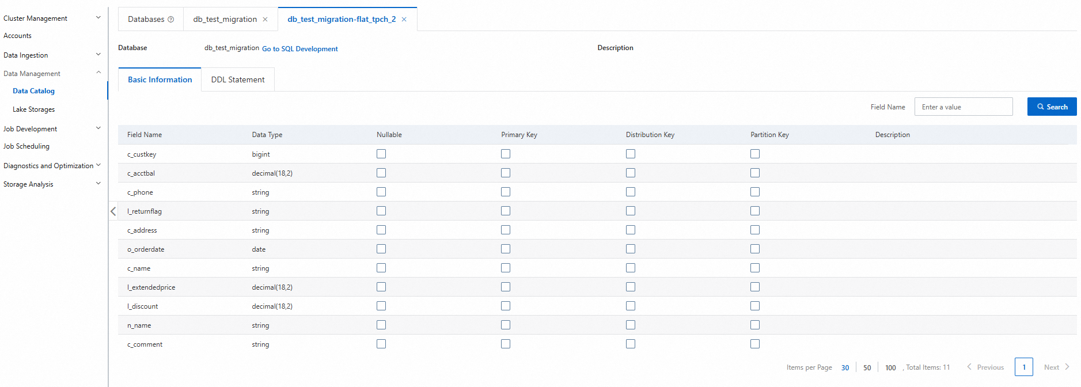Go to the Previous page
The image size is (1081, 387).
coord(985,367)
